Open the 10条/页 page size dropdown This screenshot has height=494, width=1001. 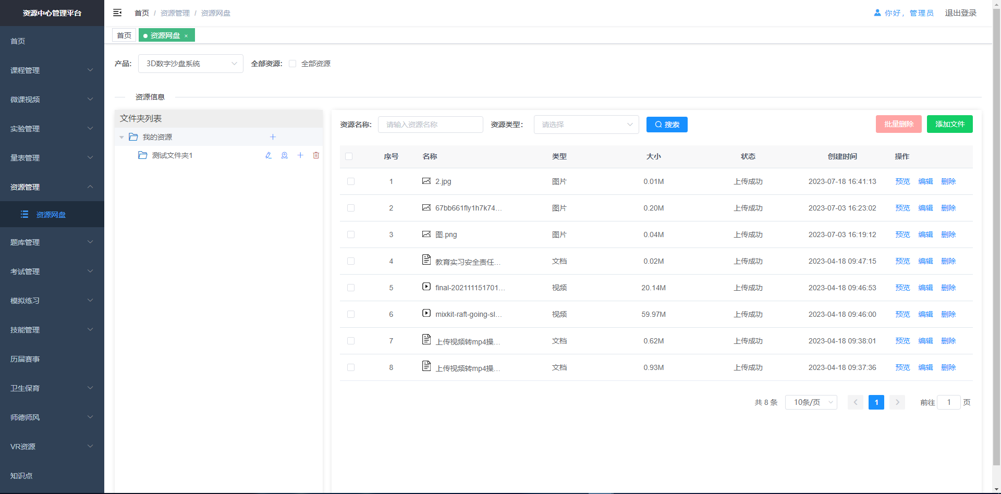(x=811, y=402)
